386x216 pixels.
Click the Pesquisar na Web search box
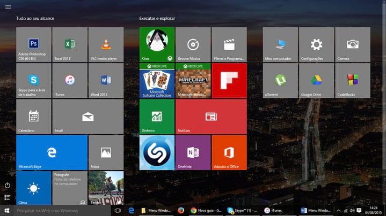[62, 211]
